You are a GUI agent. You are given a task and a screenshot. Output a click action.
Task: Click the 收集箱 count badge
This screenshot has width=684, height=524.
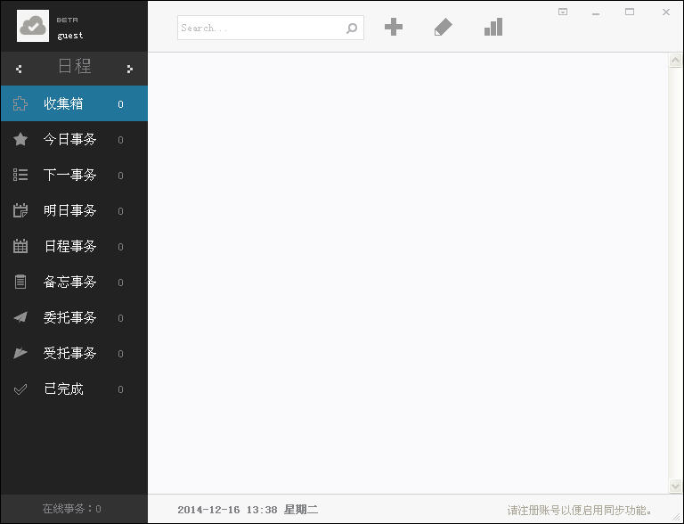click(x=120, y=104)
